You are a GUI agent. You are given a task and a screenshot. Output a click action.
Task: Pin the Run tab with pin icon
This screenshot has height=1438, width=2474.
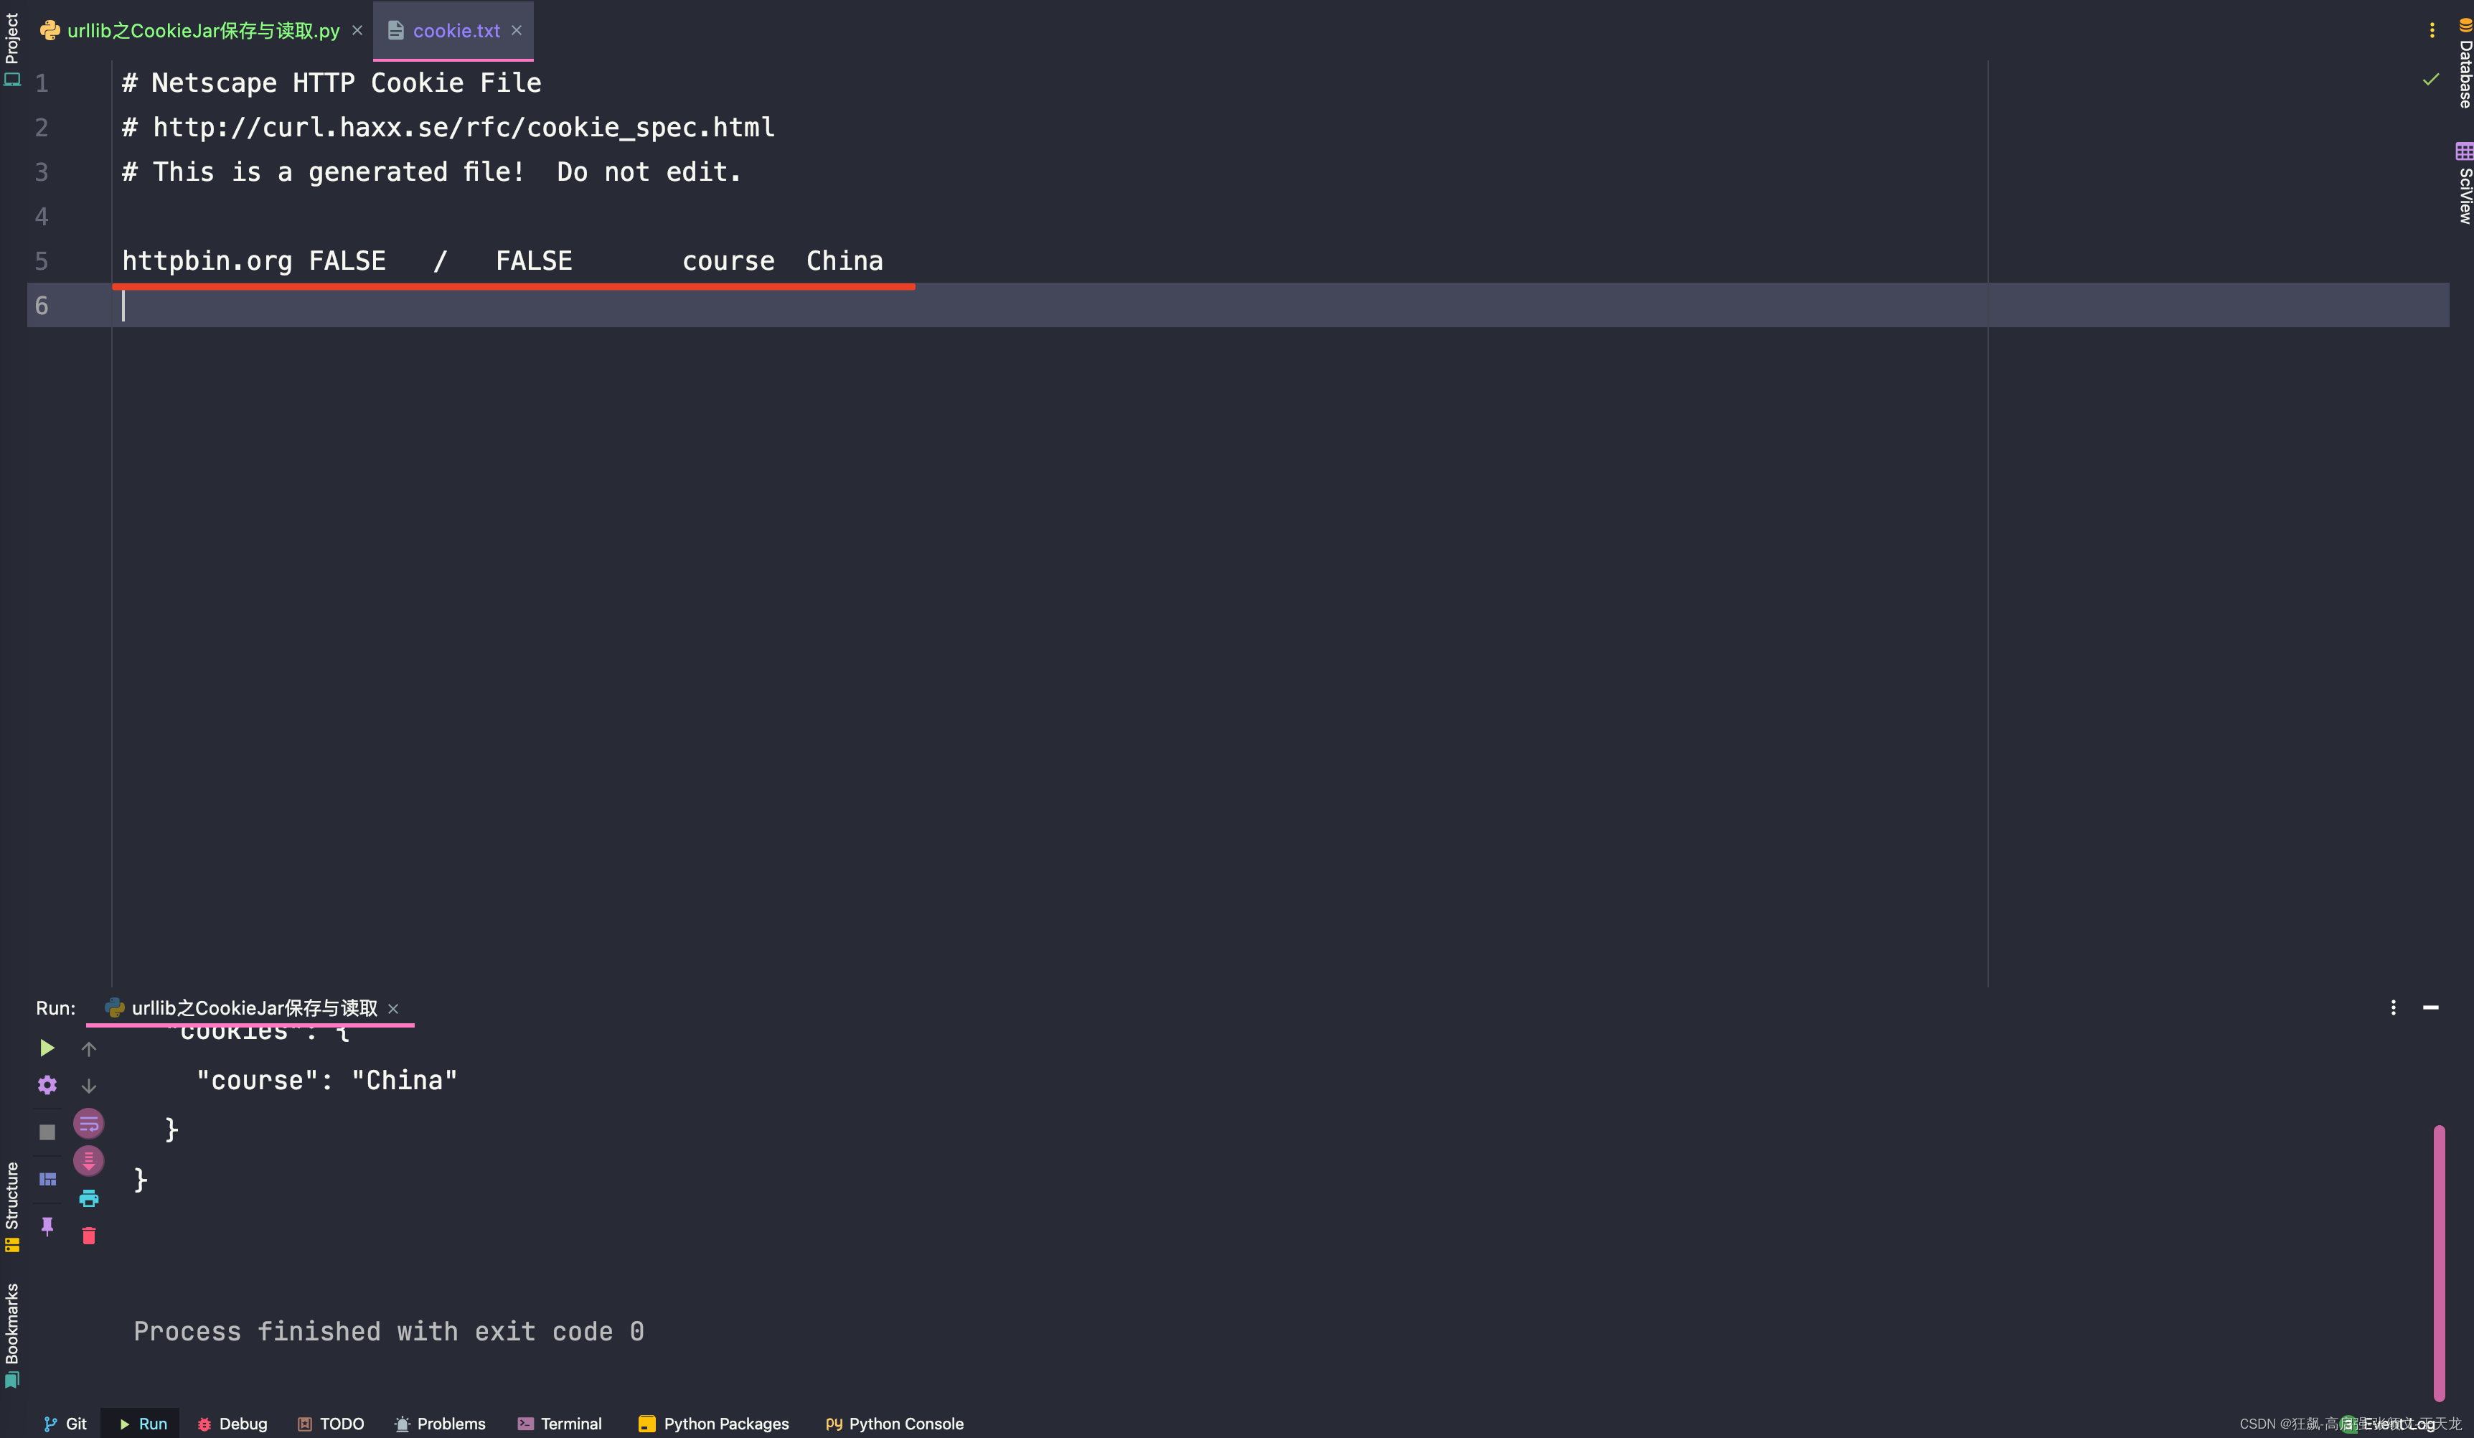point(46,1226)
